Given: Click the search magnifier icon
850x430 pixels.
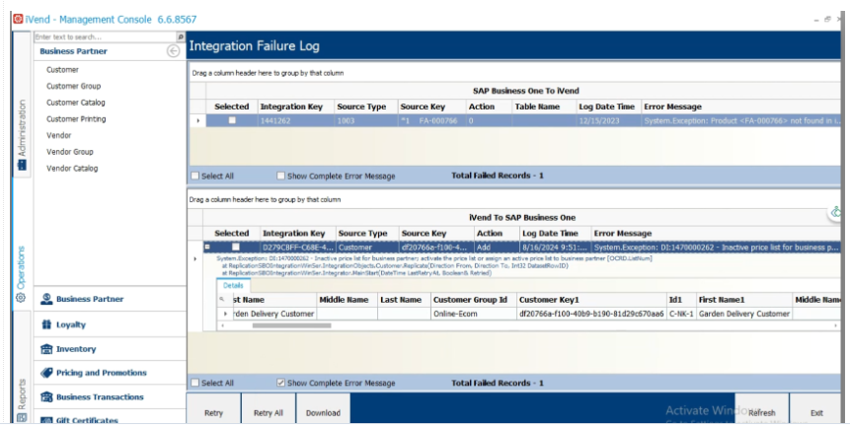Looking at the screenshot, I should 181,36.
